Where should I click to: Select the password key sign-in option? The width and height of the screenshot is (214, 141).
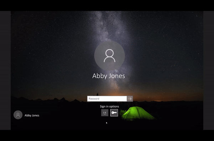tap(114, 113)
